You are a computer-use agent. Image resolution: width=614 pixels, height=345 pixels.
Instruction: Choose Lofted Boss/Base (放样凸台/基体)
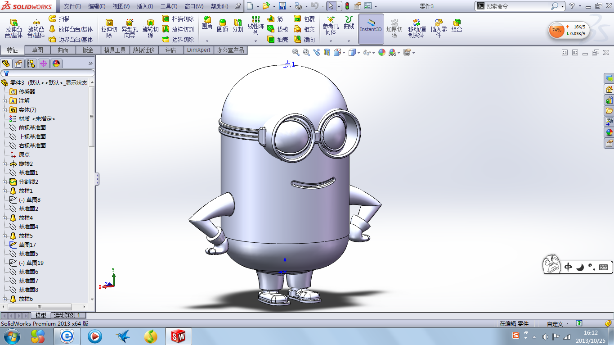(70, 29)
